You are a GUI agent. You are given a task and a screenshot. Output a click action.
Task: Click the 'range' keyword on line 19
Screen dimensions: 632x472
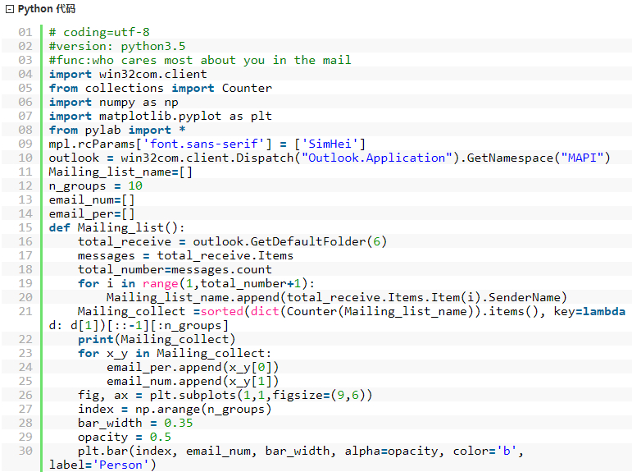pyautogui.click(x=160, y=283)
